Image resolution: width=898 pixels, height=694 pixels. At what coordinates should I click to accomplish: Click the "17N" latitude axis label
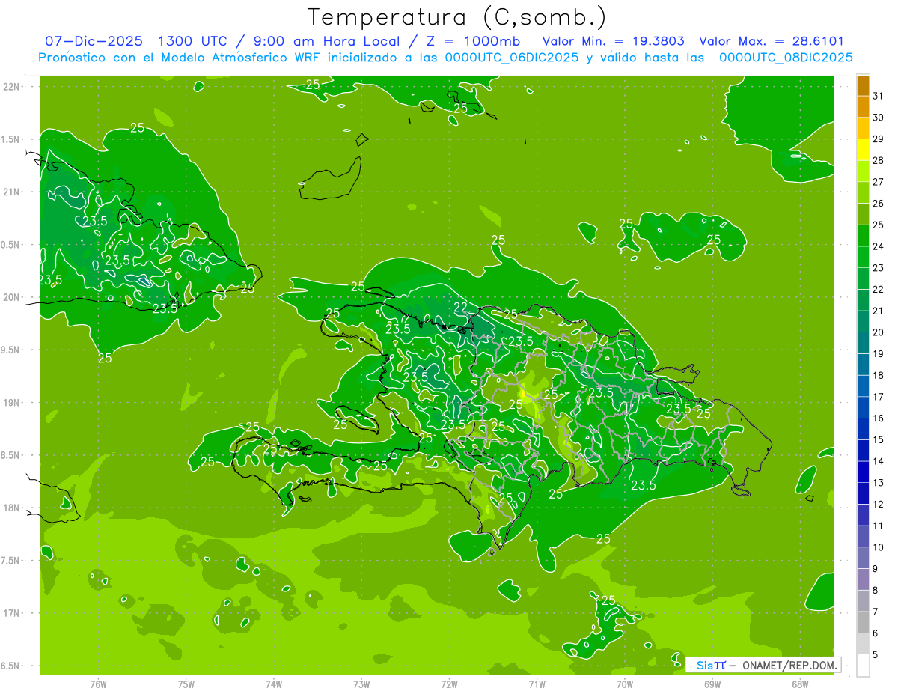[11, 613]
